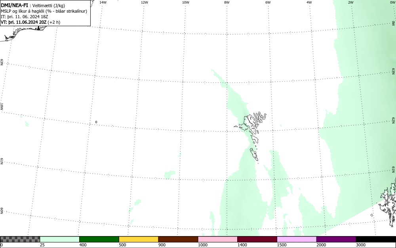
Task: Click the '8W' longitude label
Action: tap(227, 2)
